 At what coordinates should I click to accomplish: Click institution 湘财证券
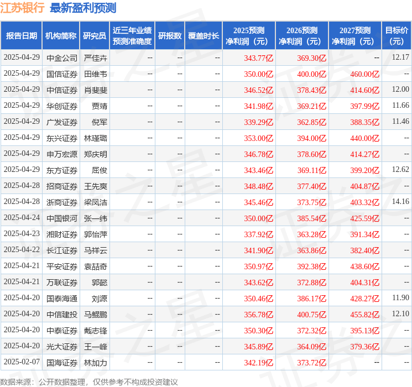click(x=62, y=234)
